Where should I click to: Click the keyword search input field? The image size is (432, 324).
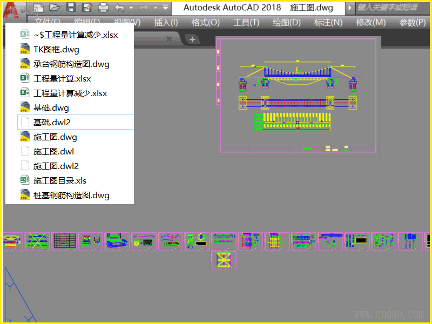393,8
